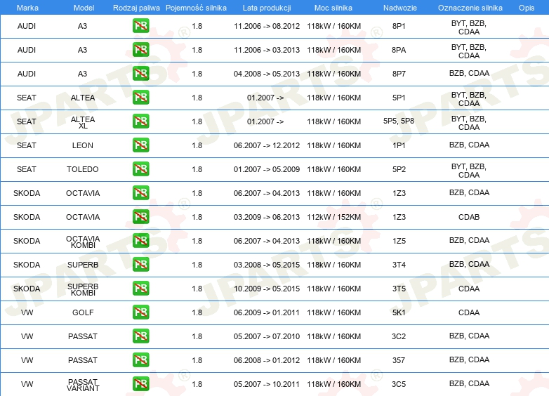Click the 03.2009 -> 06.2013 production years
The image size is (549, 396).
(x=267, y=217)
